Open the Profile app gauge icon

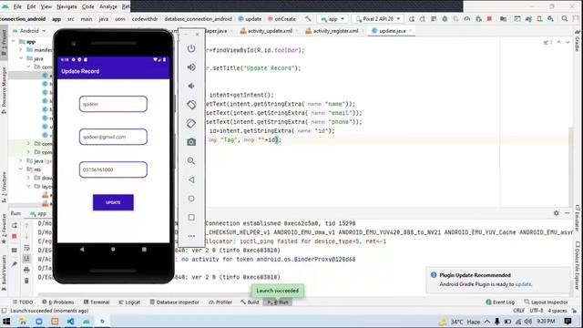(467, 18)
